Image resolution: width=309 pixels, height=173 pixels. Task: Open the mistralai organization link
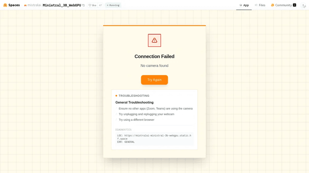point(34,5)
